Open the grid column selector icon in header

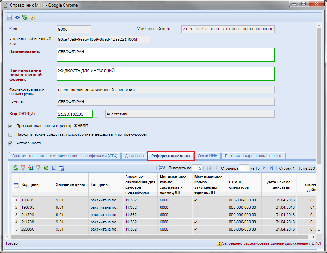tap(16, 185)
